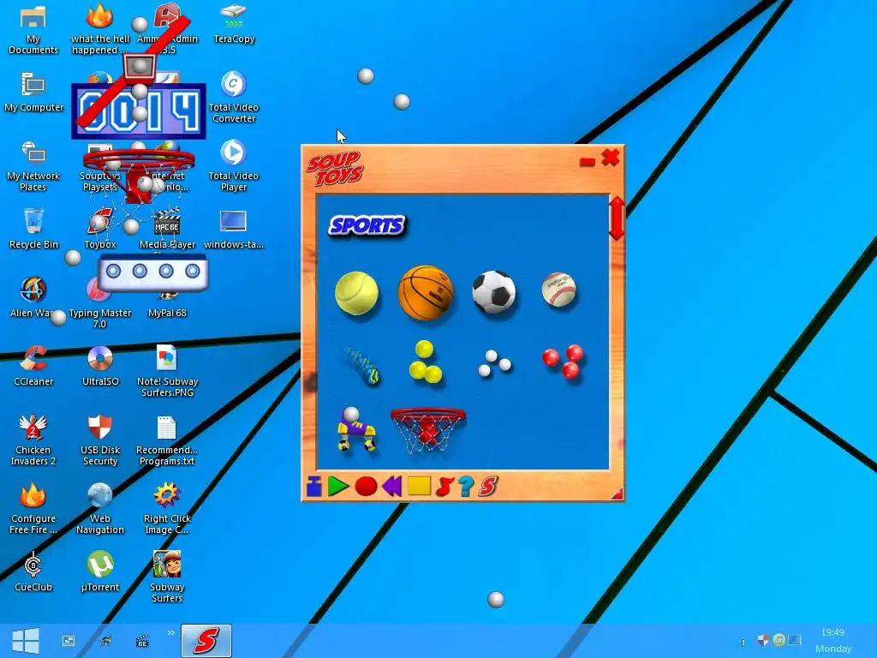Click the purple rewind arrows
This screenshot has height=658, width=877.
pos(392,487)
